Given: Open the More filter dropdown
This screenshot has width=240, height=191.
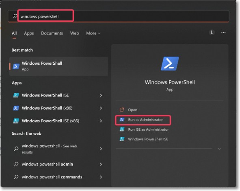Looking at the screenshot, I should 93,33.
